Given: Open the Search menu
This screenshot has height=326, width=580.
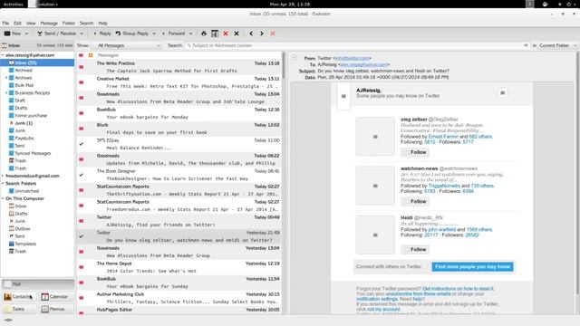Looking at the screenshot, I should pyautogui.click(x=86, y=23).
